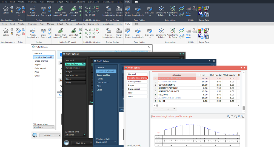The height and width of the screenshot is (147, 274).
Task: Click the Allocated column header
Action: [x=177, y=75]
